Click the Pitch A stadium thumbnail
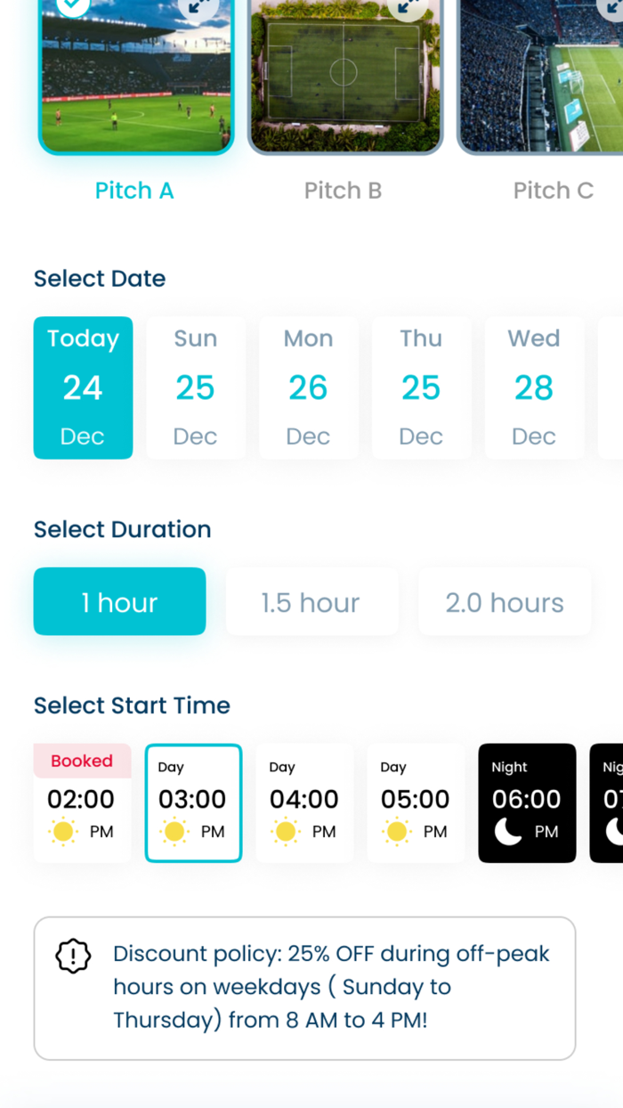 tap(135, 77)
